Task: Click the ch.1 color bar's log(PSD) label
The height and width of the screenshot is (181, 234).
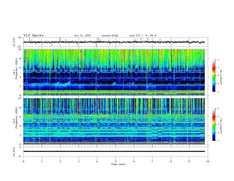Action: point(221,77)
